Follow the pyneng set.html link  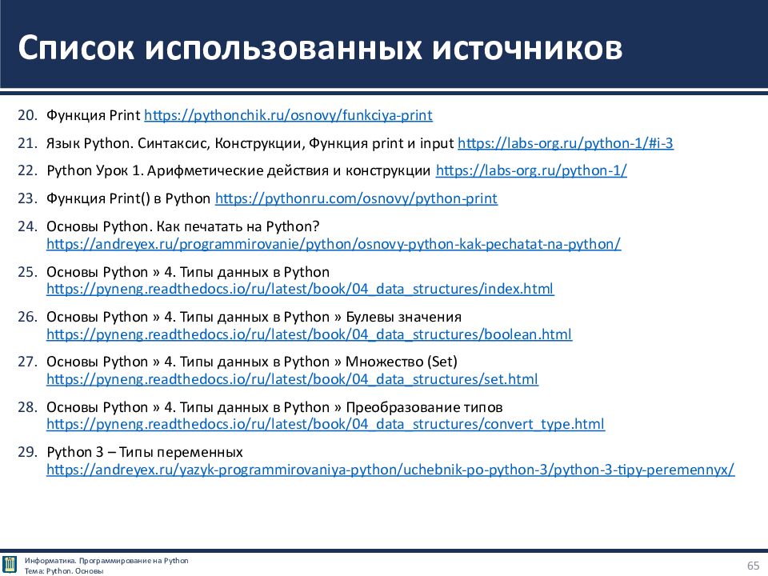292,379
